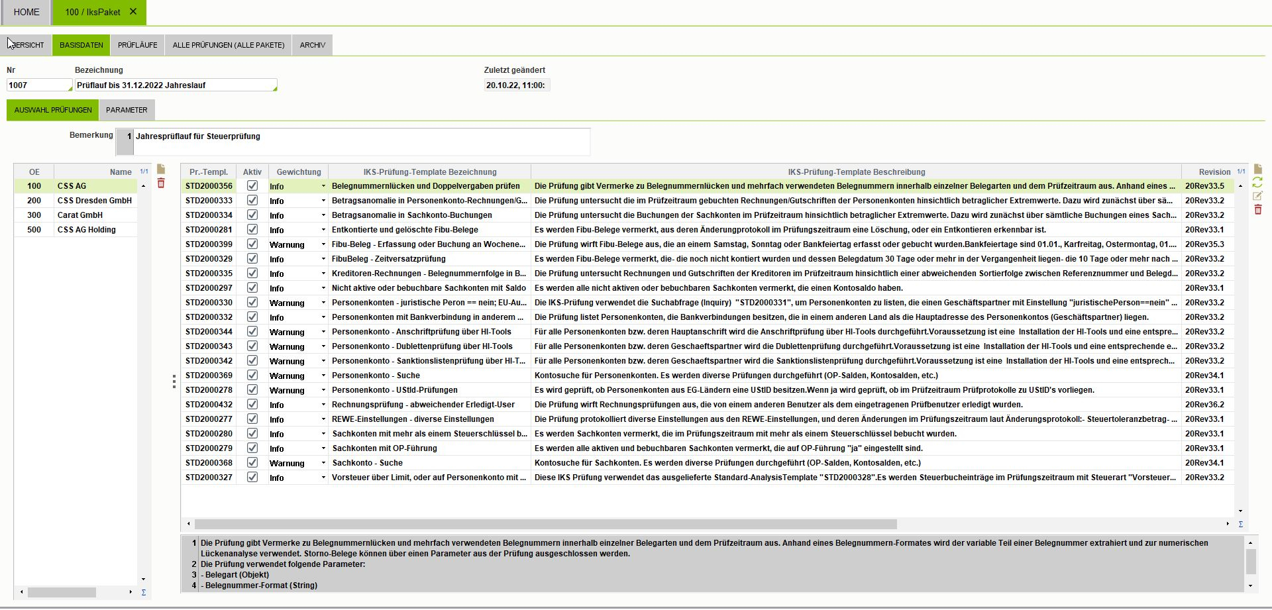Disable the STD2000369 Personenkonto - Suche check
The height and width of the screenshot is (610, 1272).
pyautogui.click(x=252, y=376)
